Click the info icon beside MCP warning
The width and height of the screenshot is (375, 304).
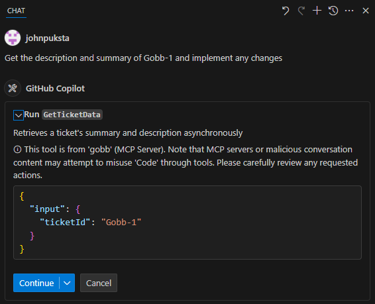click(17, 150)
